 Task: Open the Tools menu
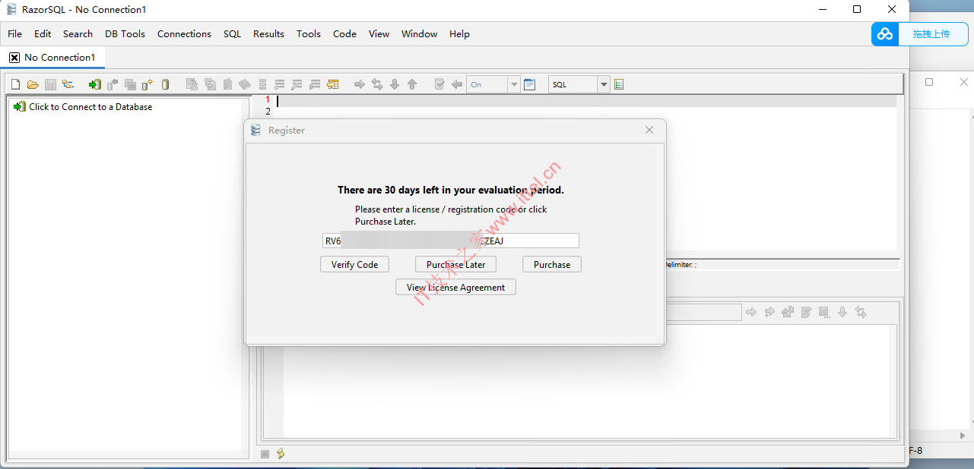pyautogui.click(x=308, y=34)
